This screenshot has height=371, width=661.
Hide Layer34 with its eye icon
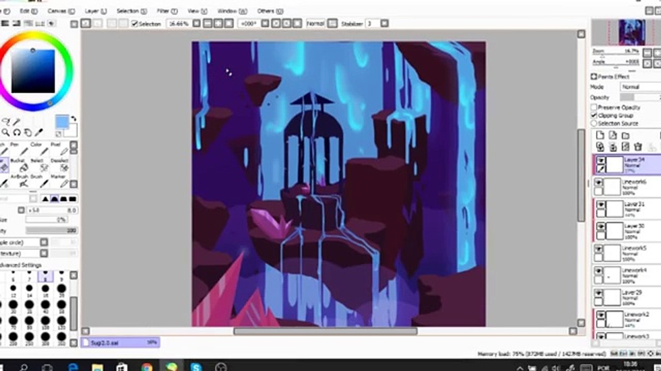[601, 161]
